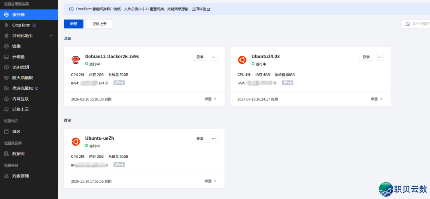The height and width of the screenshot is (199, 430).
Task: Click the Ubuntu logo icon on Ubuntu24.03 card
Action: click(x=242, y=60)
